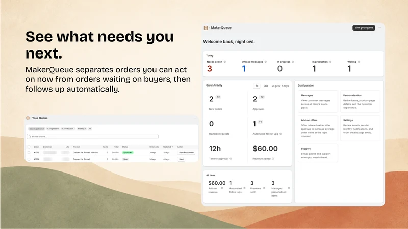Click the Revision requests count 0
Image resolution: width=408 pixels, height=229 pixels.
(x=211, y=124)
